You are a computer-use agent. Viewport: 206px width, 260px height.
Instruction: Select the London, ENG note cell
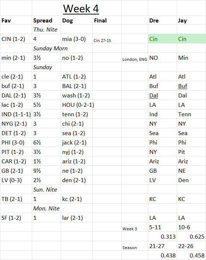(135, 58)
